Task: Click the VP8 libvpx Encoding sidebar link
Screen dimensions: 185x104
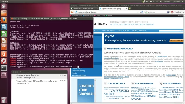Action: click(79, 71)
